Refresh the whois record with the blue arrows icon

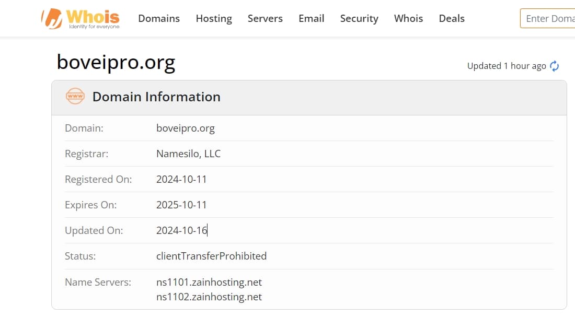(554, 66)
